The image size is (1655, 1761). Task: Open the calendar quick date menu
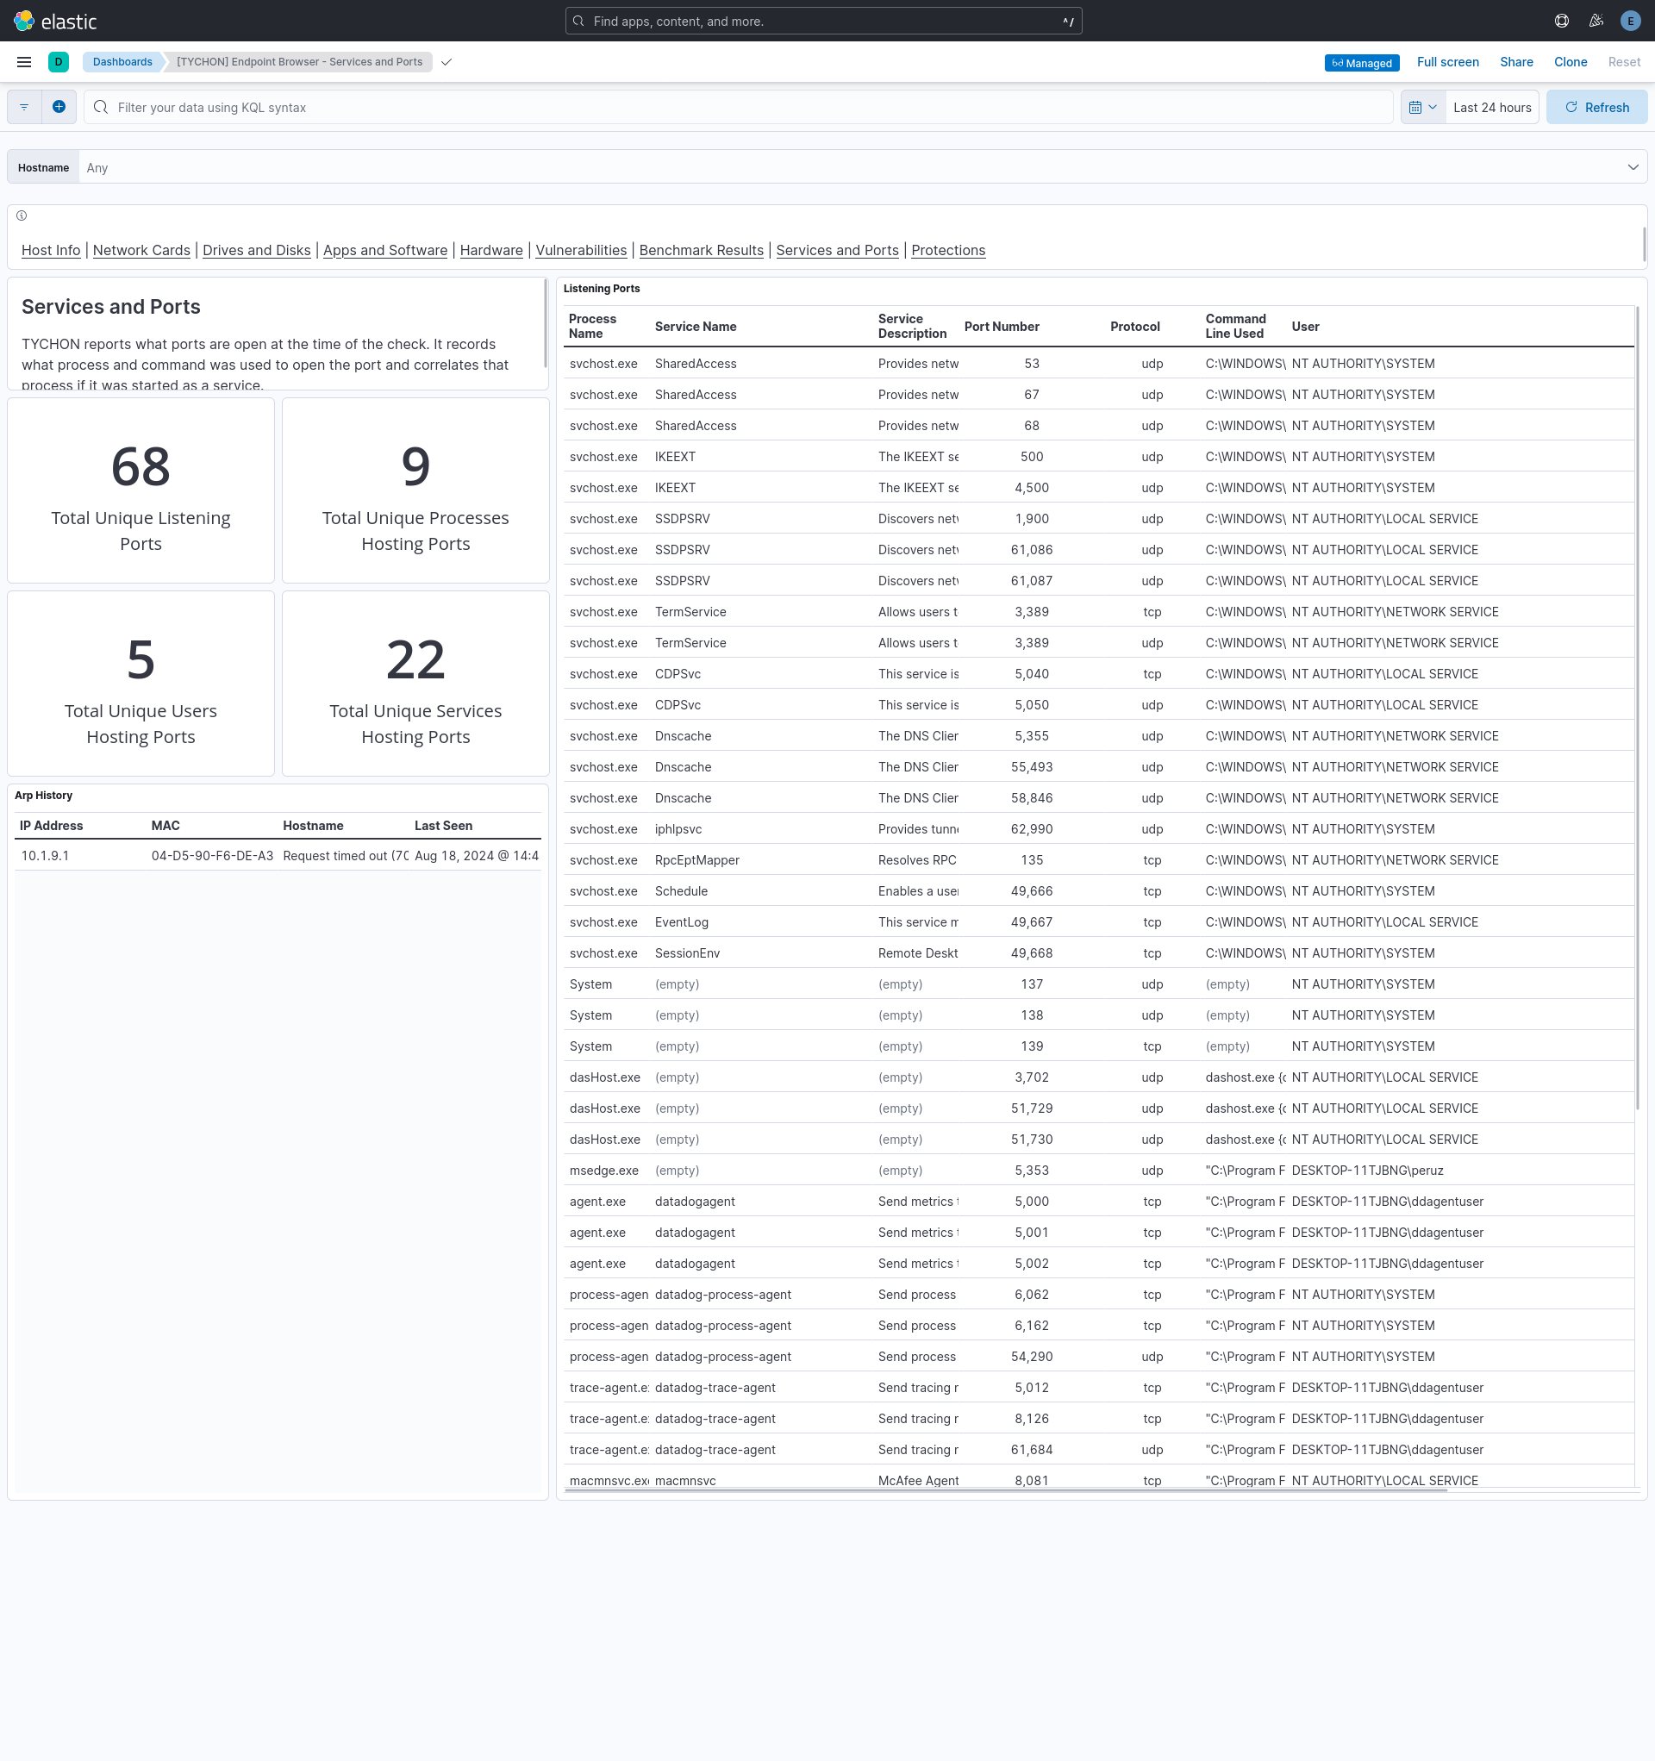(x=1423, y=107)
